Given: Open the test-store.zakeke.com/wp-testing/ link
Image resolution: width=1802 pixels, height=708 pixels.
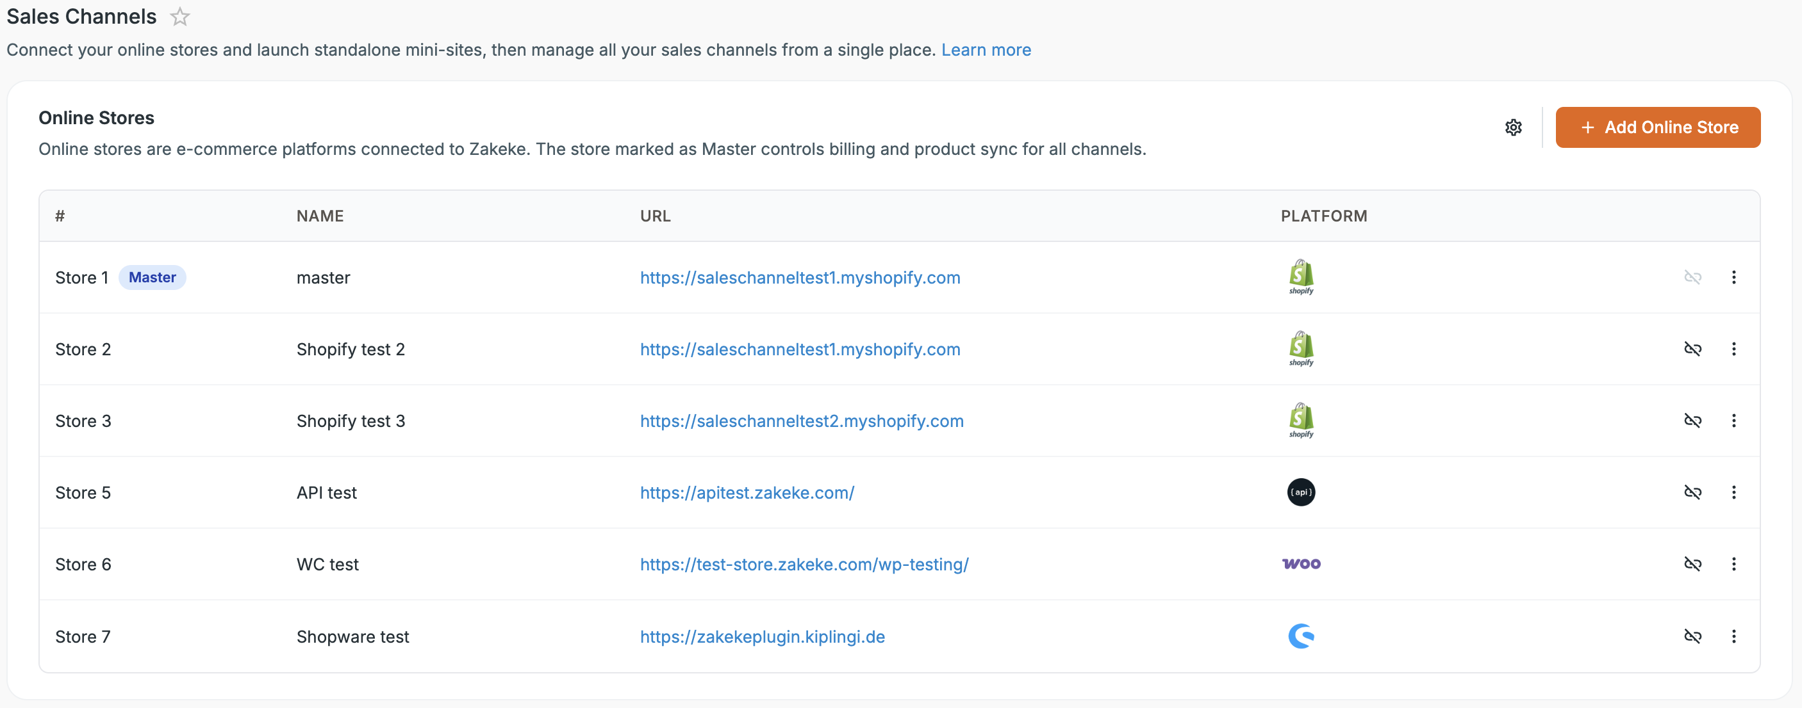Looking at the screenshot, I should pyautogui.click(x=804, y=564).
